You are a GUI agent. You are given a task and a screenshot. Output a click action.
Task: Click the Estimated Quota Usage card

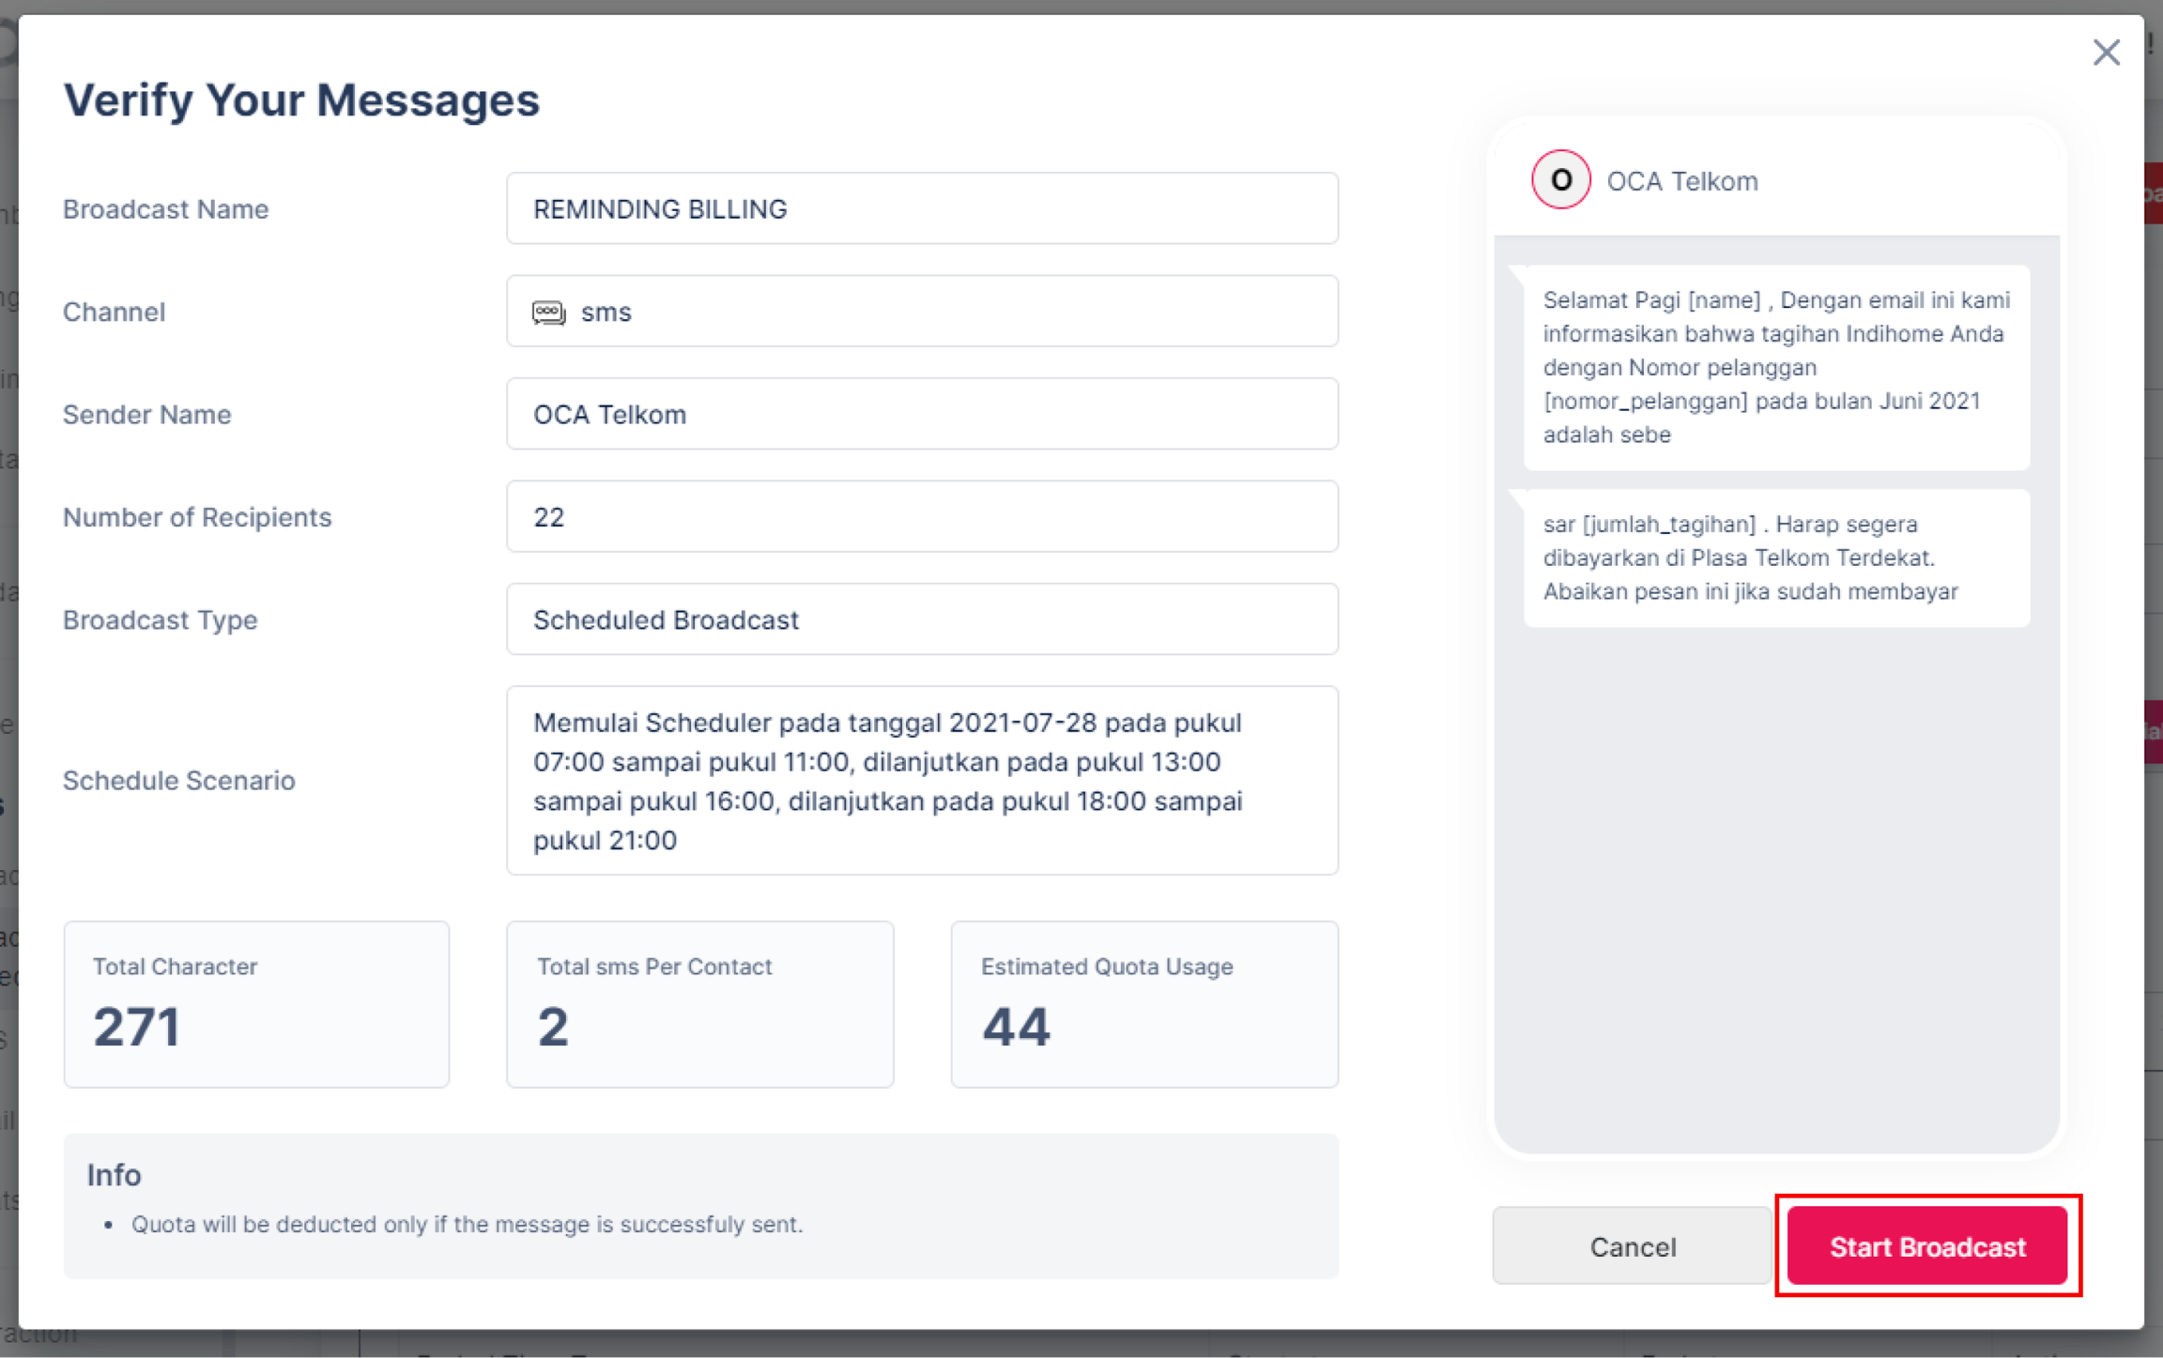click(1143, 1004)
